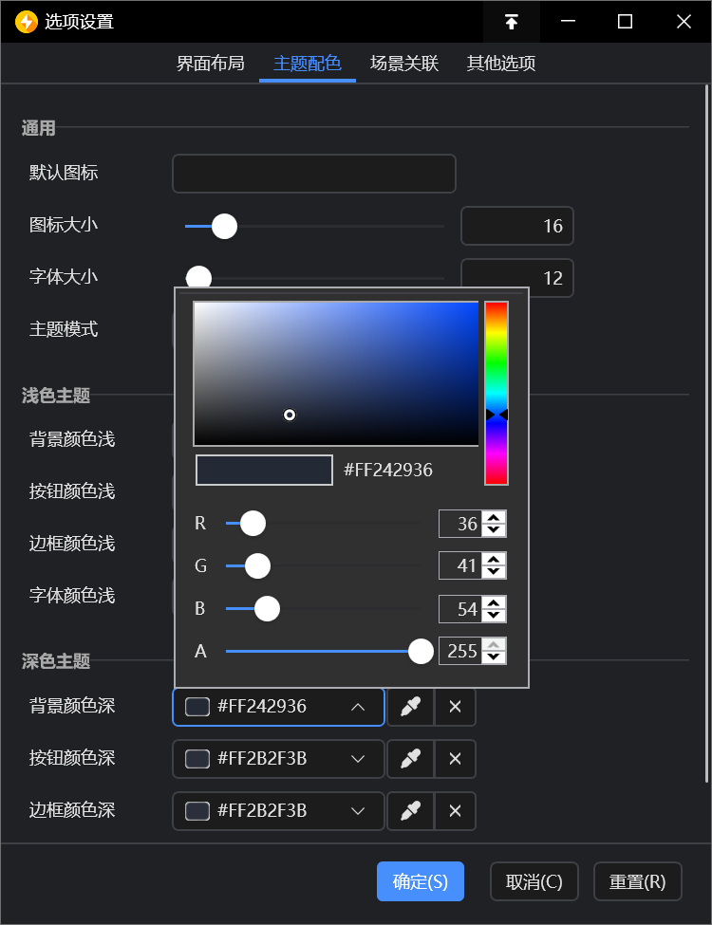Collapse the 背景颜色深 color dropdown

point(358,707)
